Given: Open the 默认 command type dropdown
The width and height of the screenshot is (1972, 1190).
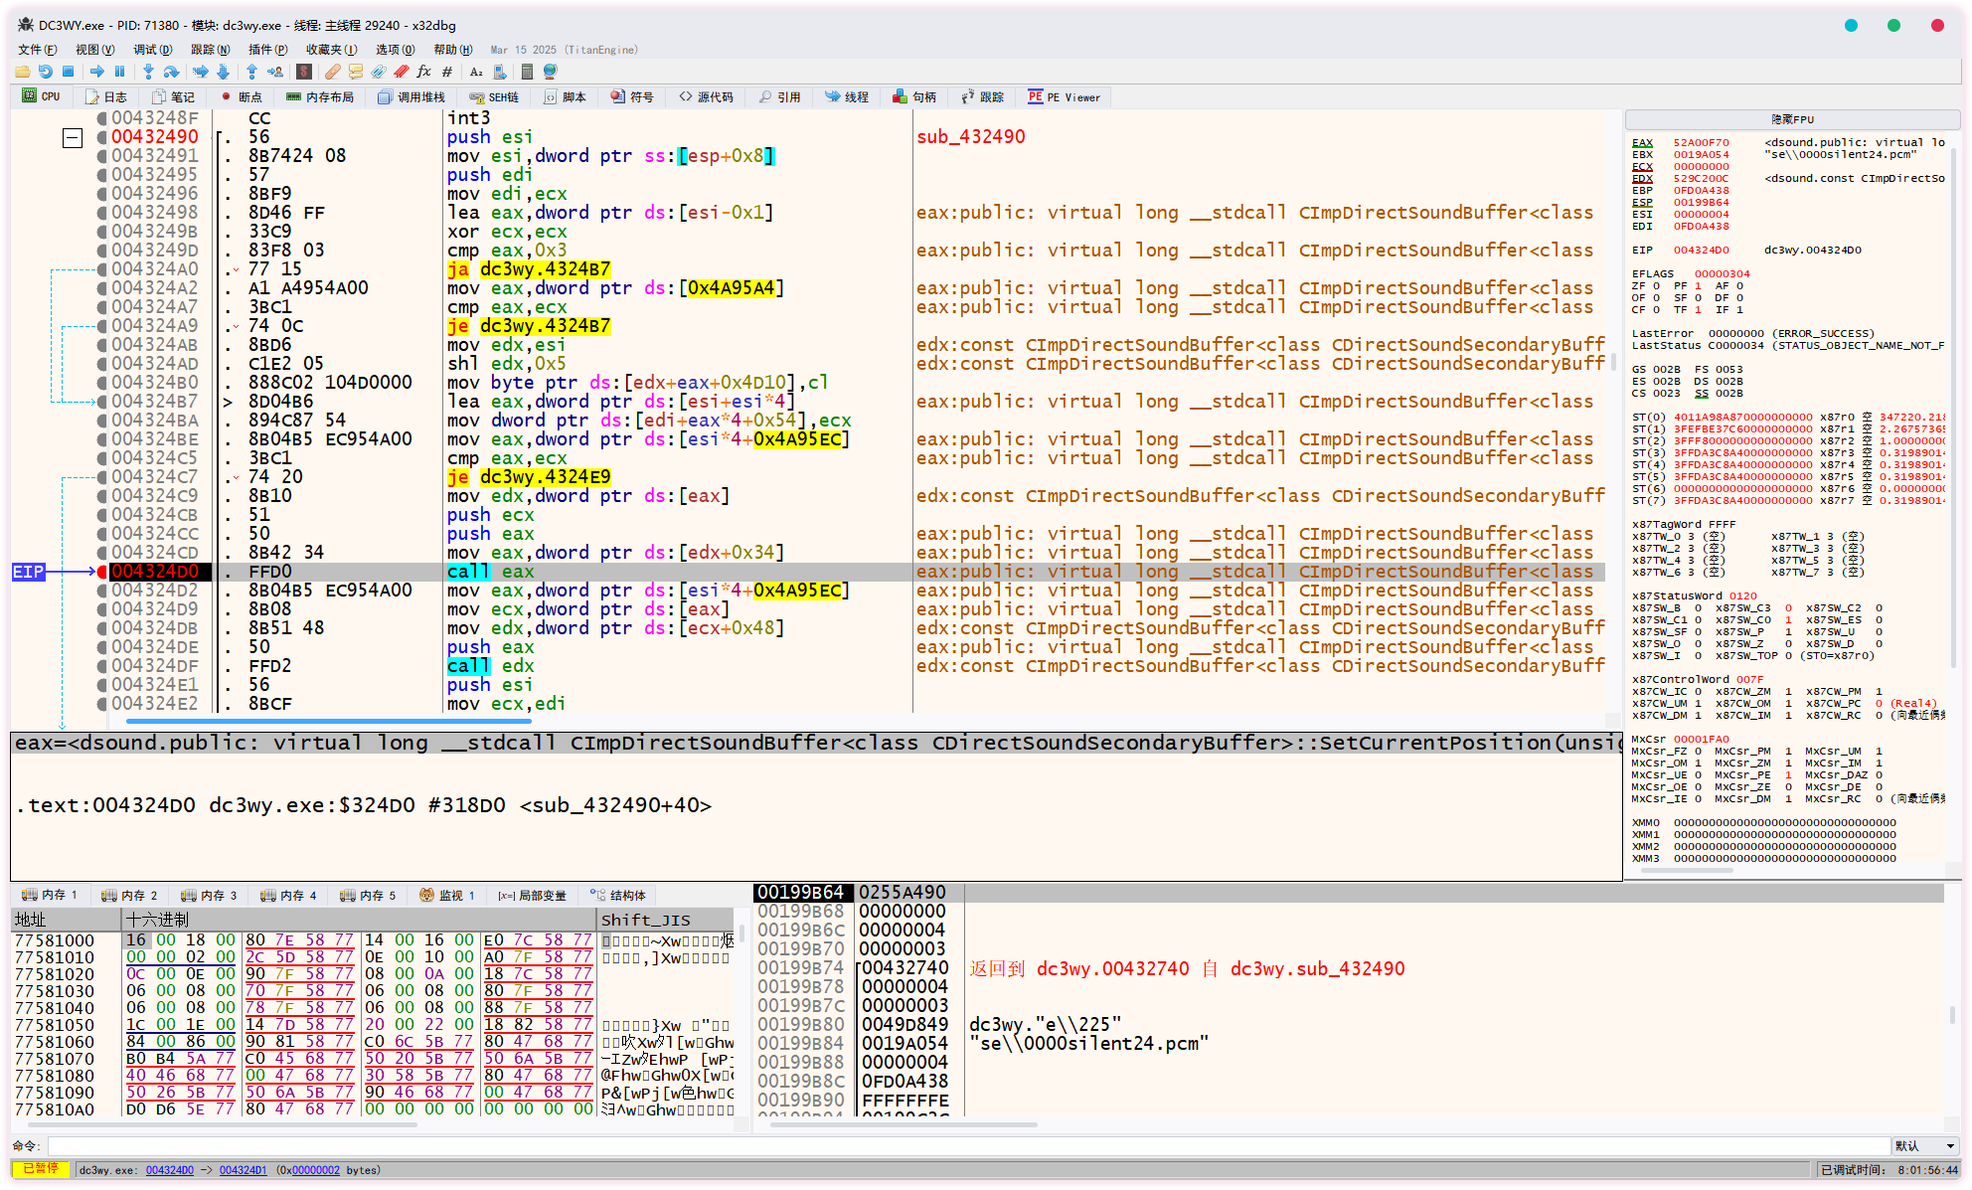Looking at the screenshot, I should point(1924,1146).
